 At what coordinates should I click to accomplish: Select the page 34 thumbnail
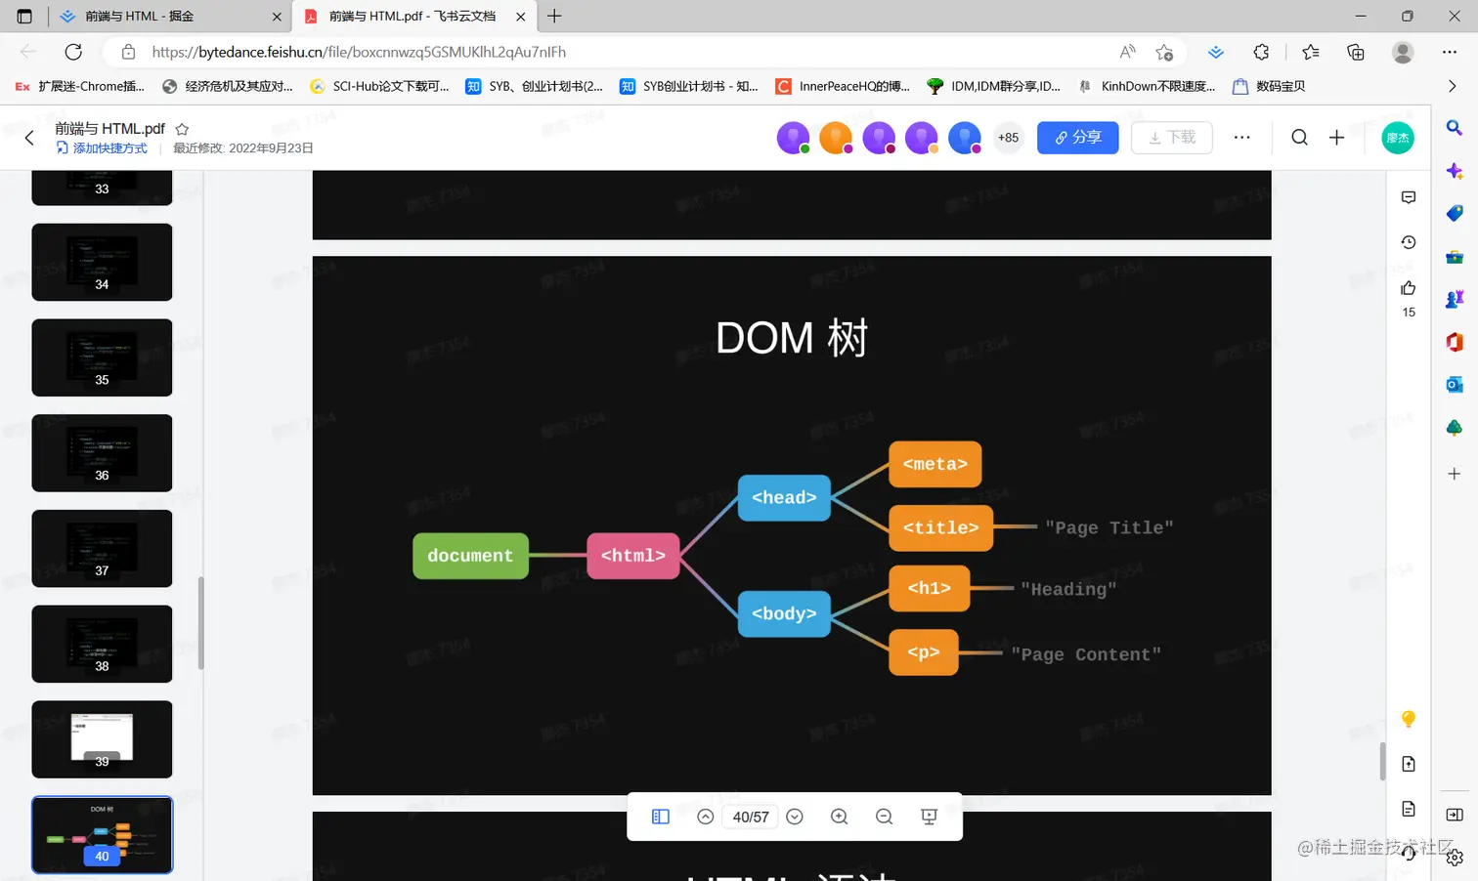click(102, 262)
